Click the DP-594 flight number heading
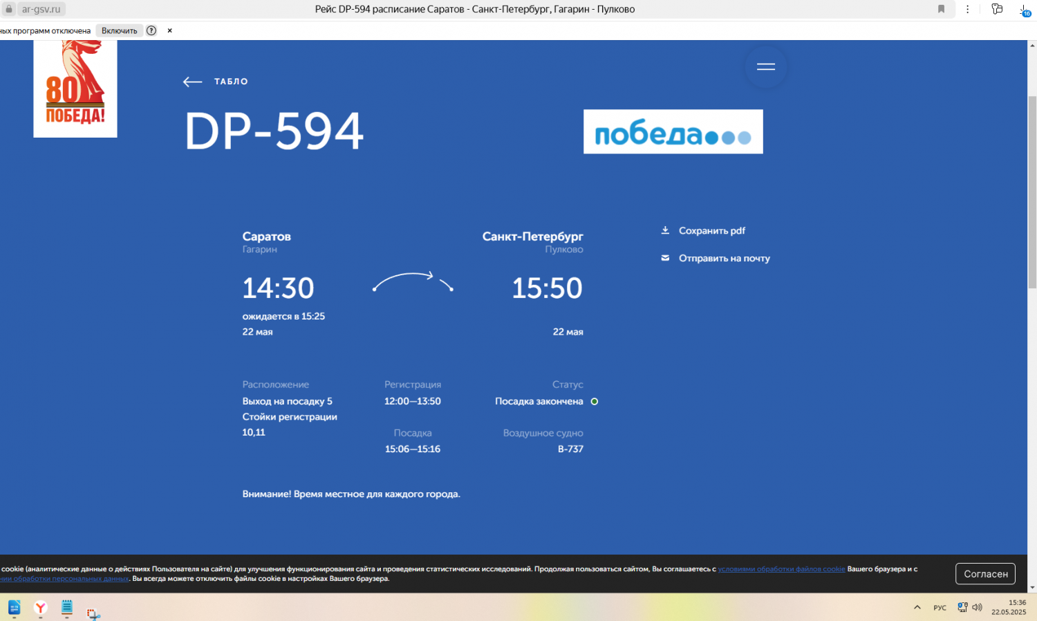The height and width of the screenshot is (621, 1037). click(x=274, y=131)
